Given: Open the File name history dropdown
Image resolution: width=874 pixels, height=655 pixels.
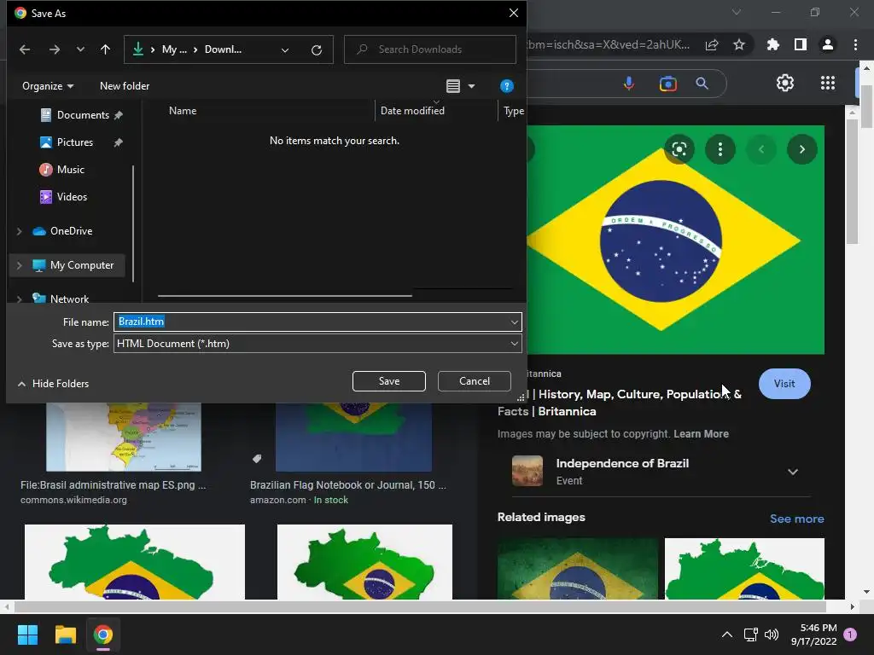Looking at the screenshot, I should (515, 322).
